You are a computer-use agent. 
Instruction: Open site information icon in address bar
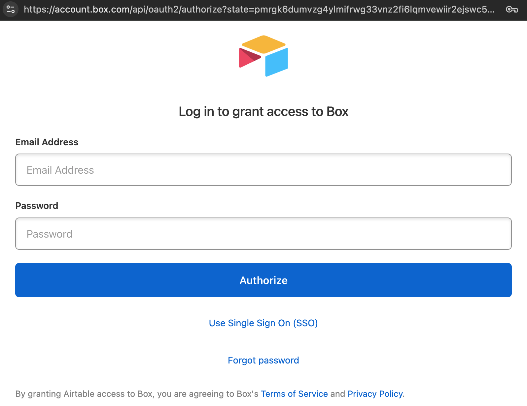coord(11,9)
